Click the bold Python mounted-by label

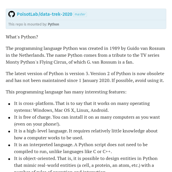coord(53,24)
